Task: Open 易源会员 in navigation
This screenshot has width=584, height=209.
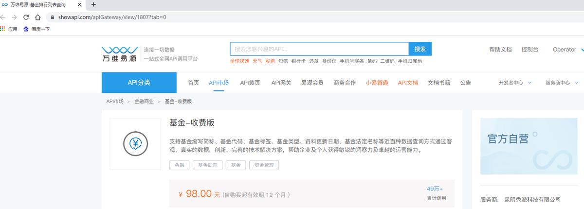Action: [312, 83]
